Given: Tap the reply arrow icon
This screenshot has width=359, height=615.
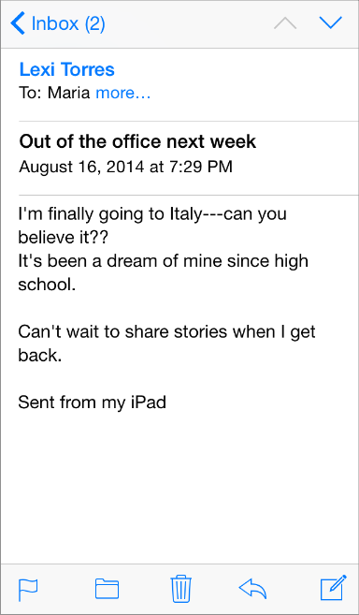Looking at the screenshot, I should [x=252, y=589].
